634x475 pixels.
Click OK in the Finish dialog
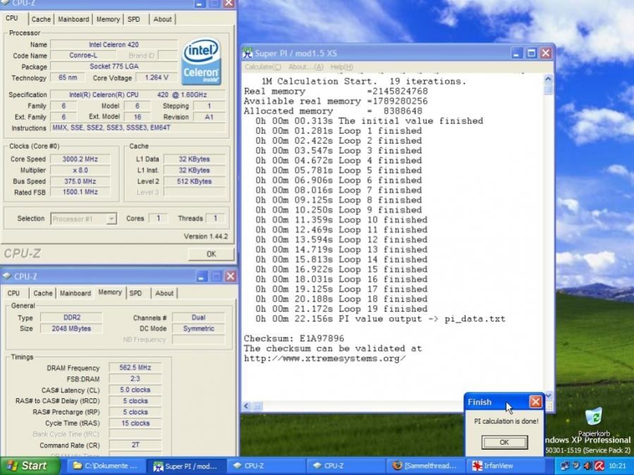pos(504,443)
